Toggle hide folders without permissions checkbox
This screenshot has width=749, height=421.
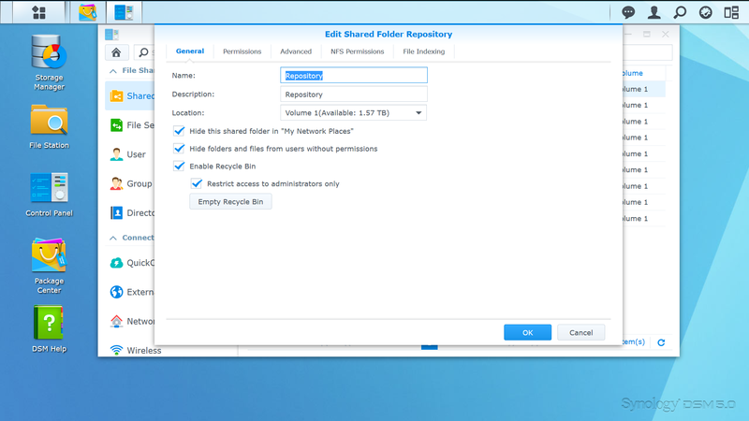[x=179, y=149]
